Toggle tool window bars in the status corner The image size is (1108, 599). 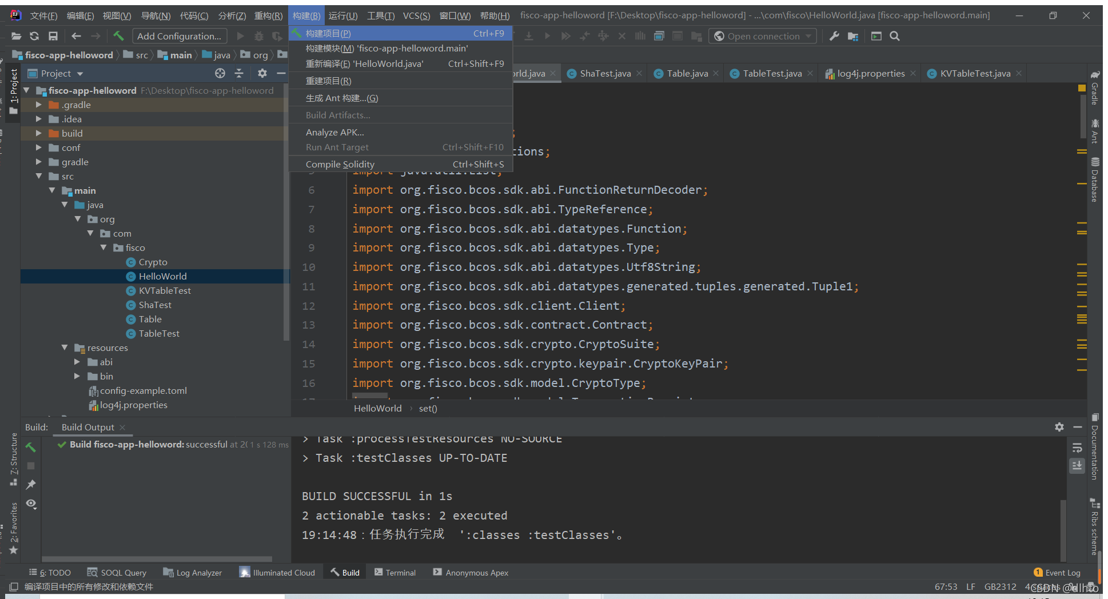click(14, 587)
